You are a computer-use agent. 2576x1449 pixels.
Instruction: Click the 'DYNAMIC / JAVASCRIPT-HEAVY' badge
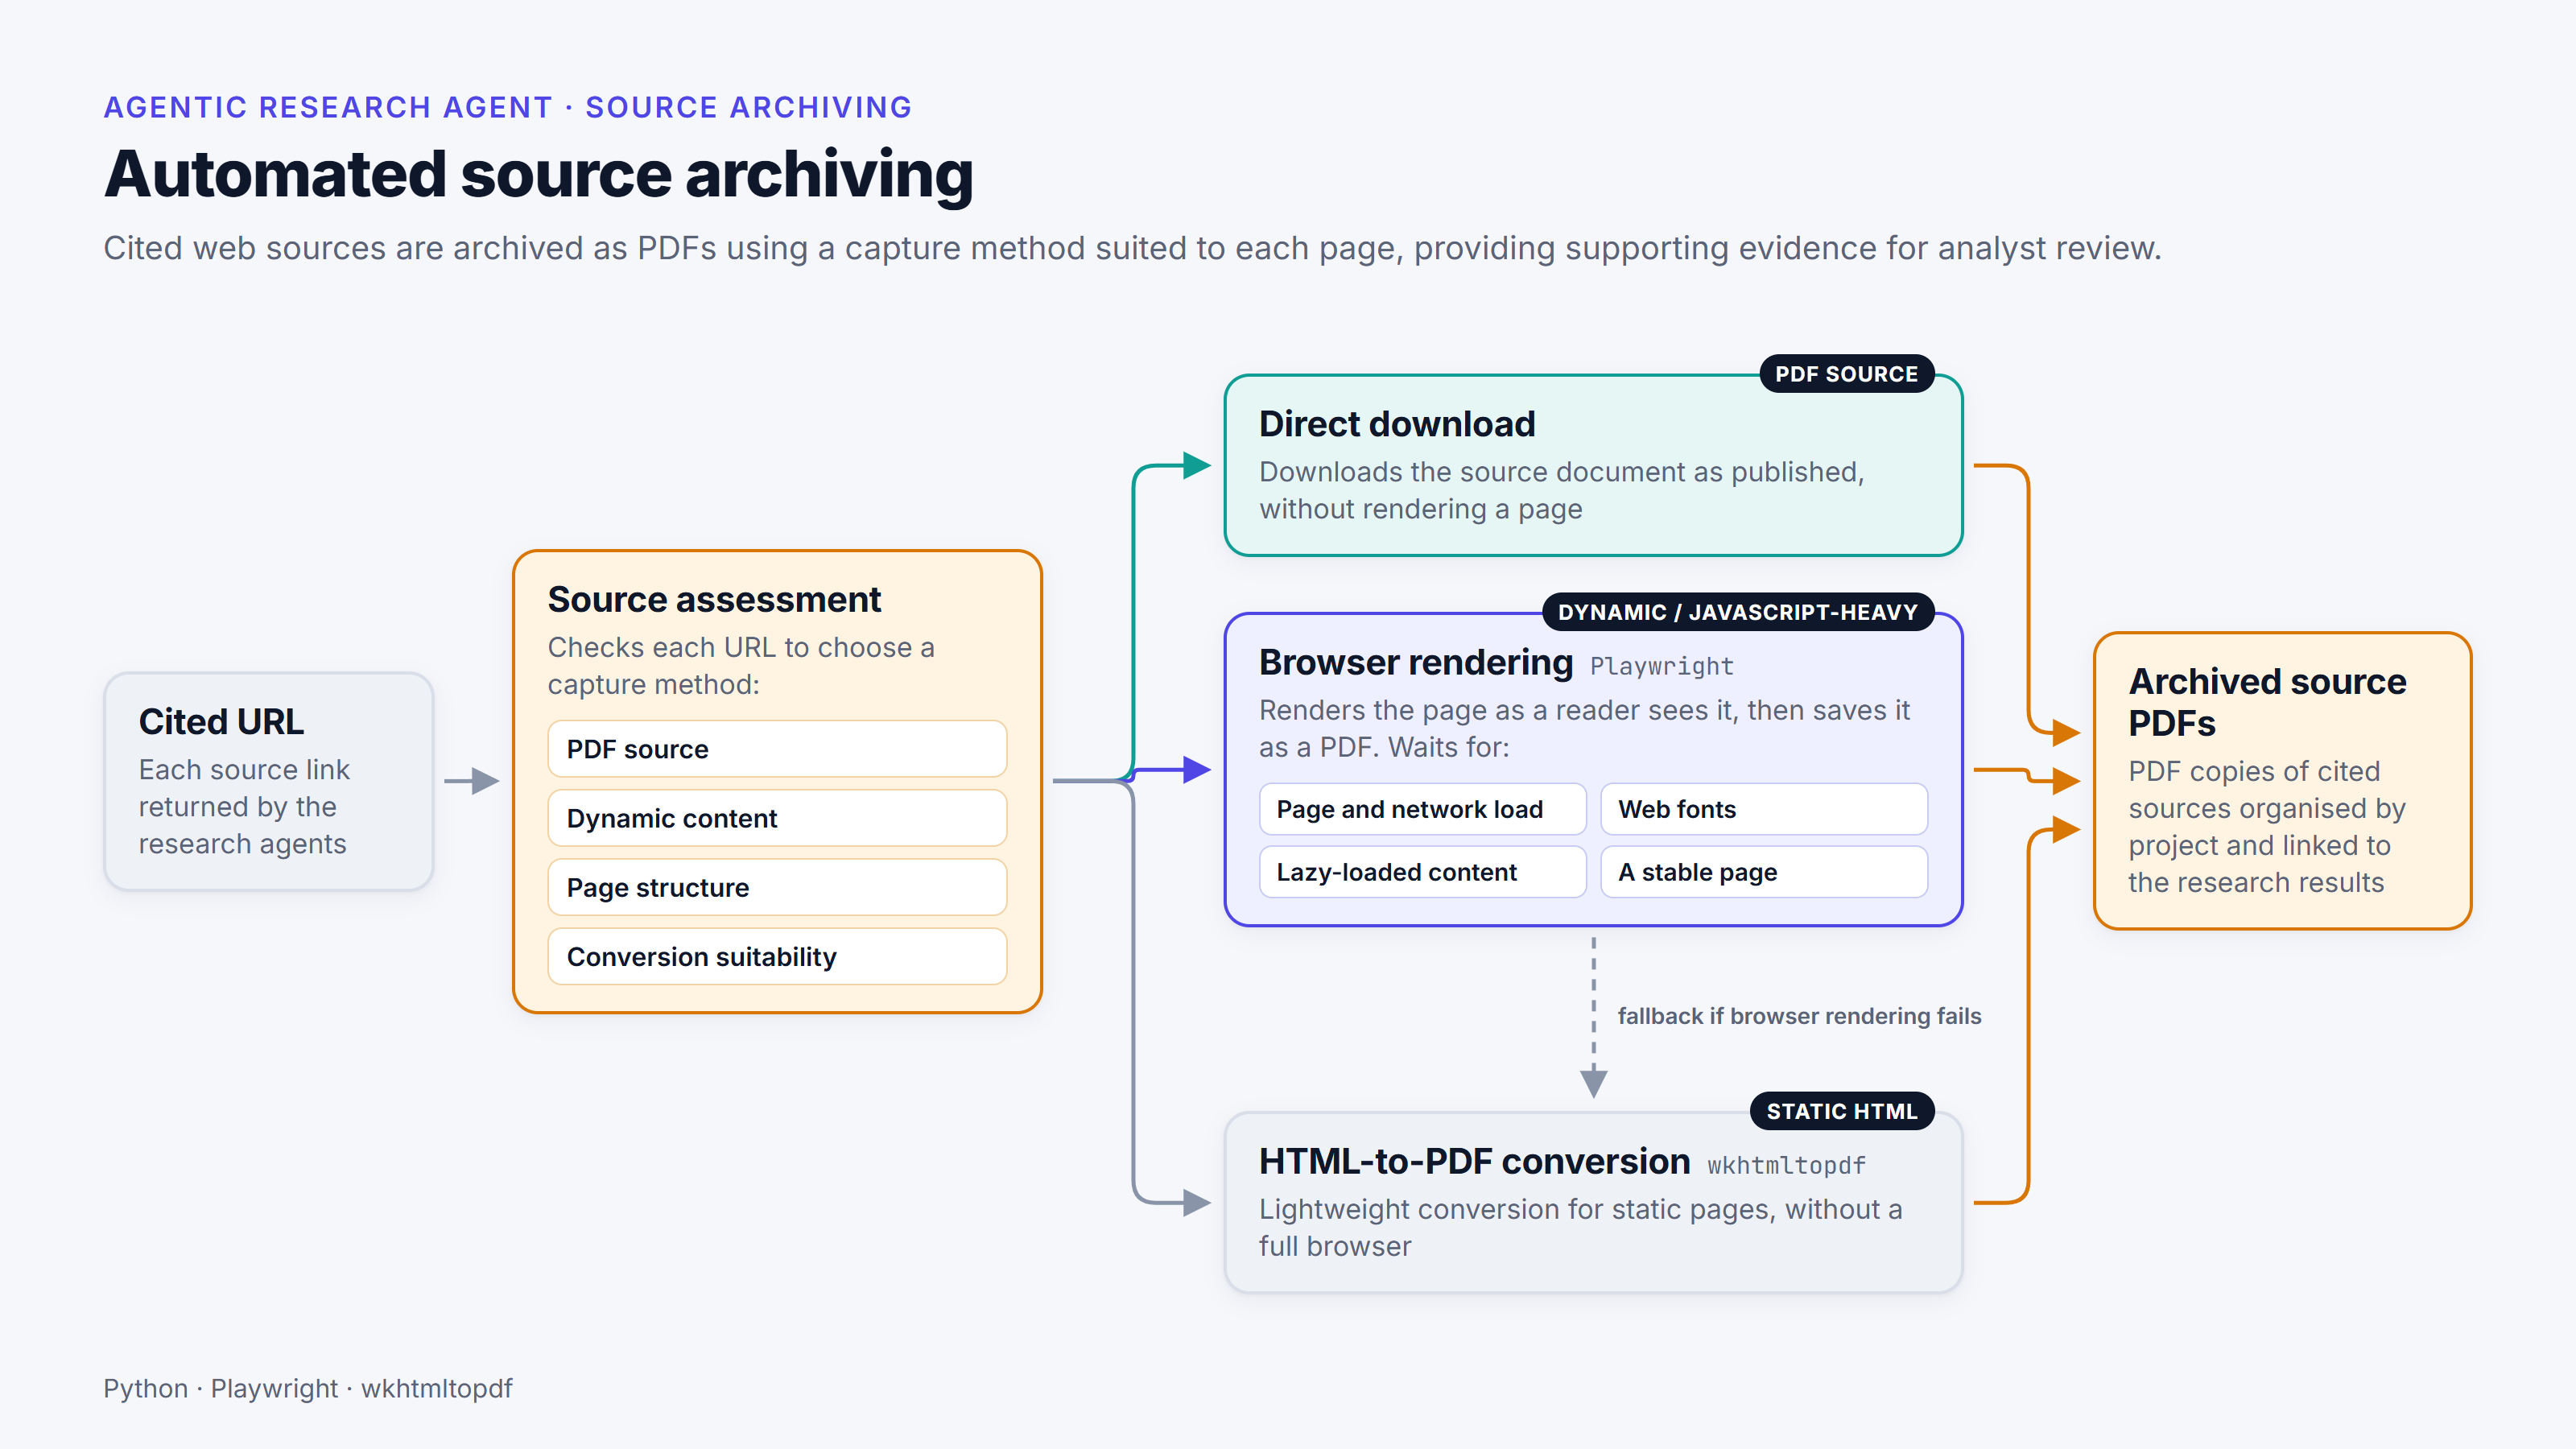click(x=1738, y=612)
